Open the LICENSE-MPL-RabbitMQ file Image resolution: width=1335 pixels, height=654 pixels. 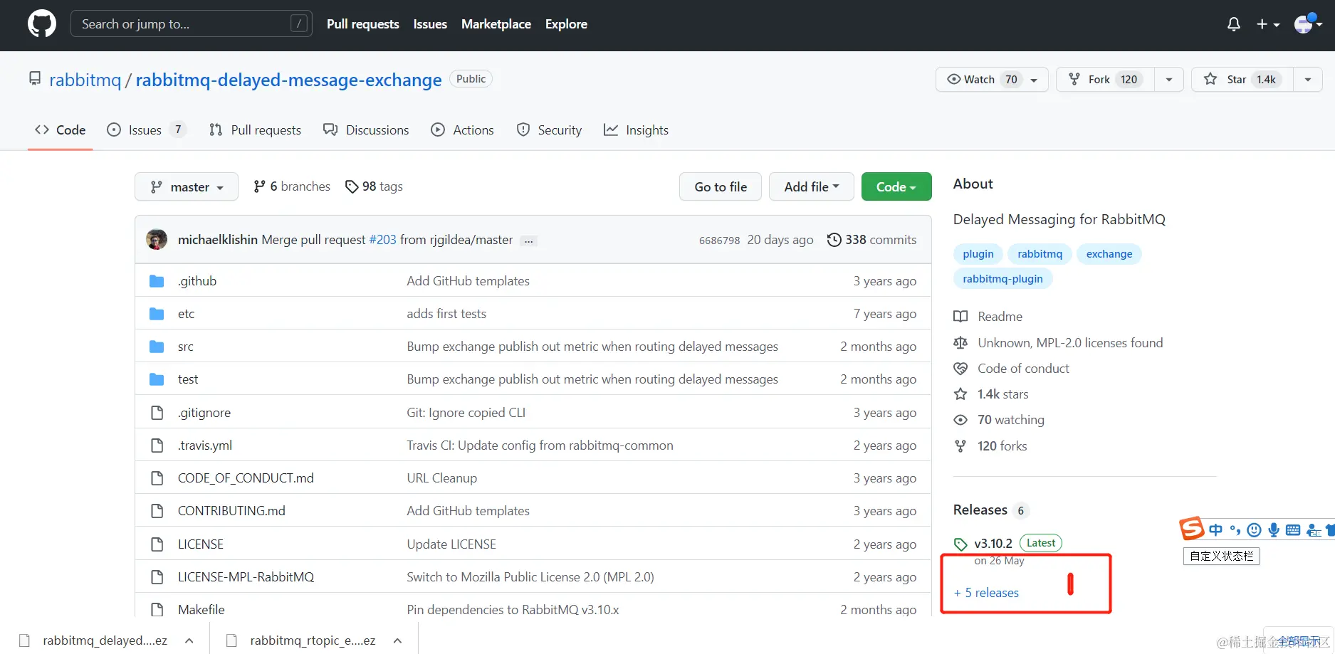246,577
